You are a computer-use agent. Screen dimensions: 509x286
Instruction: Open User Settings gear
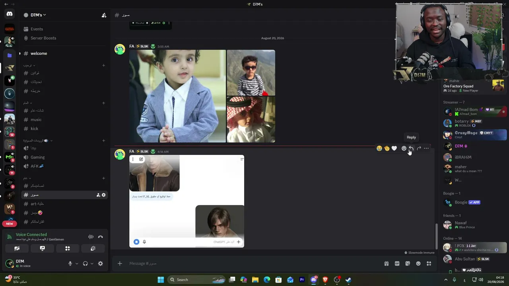101,263
